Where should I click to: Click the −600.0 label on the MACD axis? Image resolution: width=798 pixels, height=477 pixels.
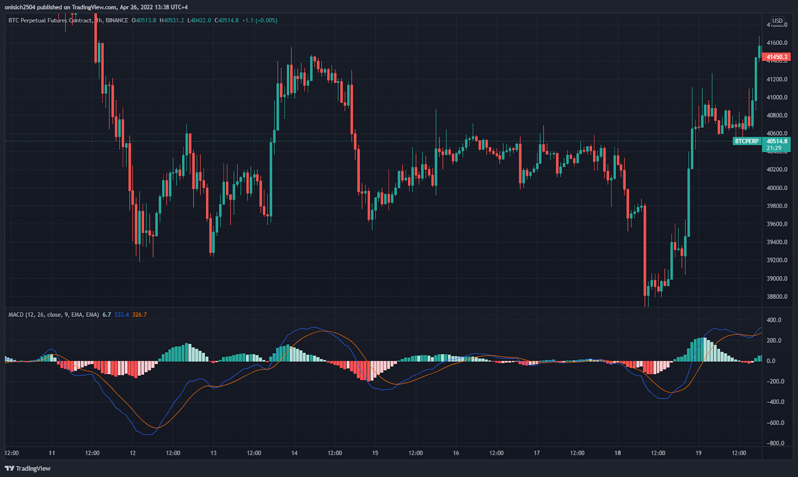(x=776, y=423)
